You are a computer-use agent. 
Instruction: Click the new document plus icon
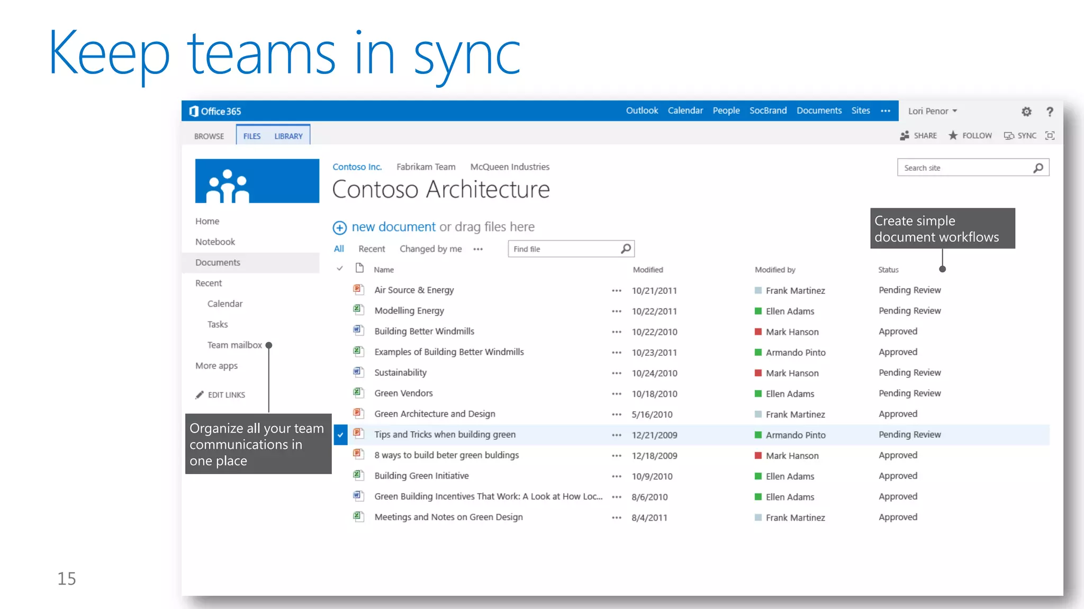tap(339, 228)
